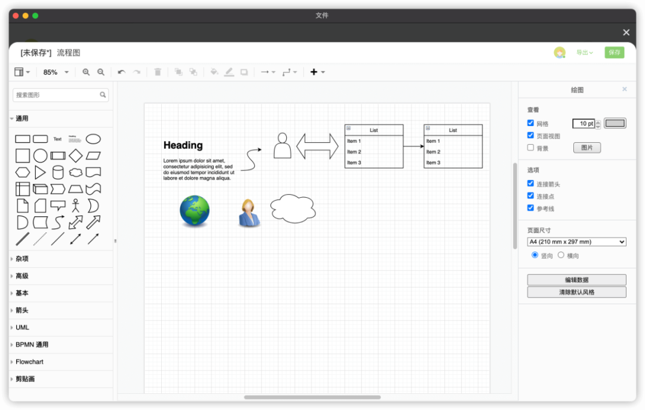Click the line color pencil icon
The height and width of the screenshot is (410, 645).
(229, 72)
